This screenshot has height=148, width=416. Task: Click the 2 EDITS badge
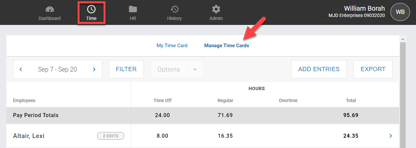(110, 136)
